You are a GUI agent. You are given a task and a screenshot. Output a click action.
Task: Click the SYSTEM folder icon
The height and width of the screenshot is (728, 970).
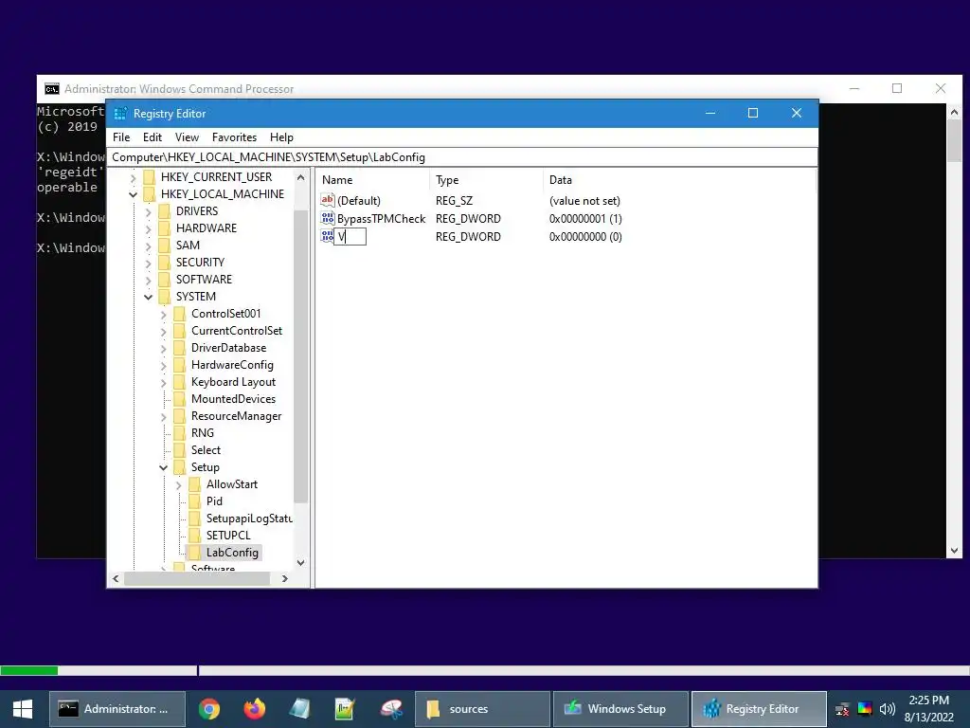point(165,297)
